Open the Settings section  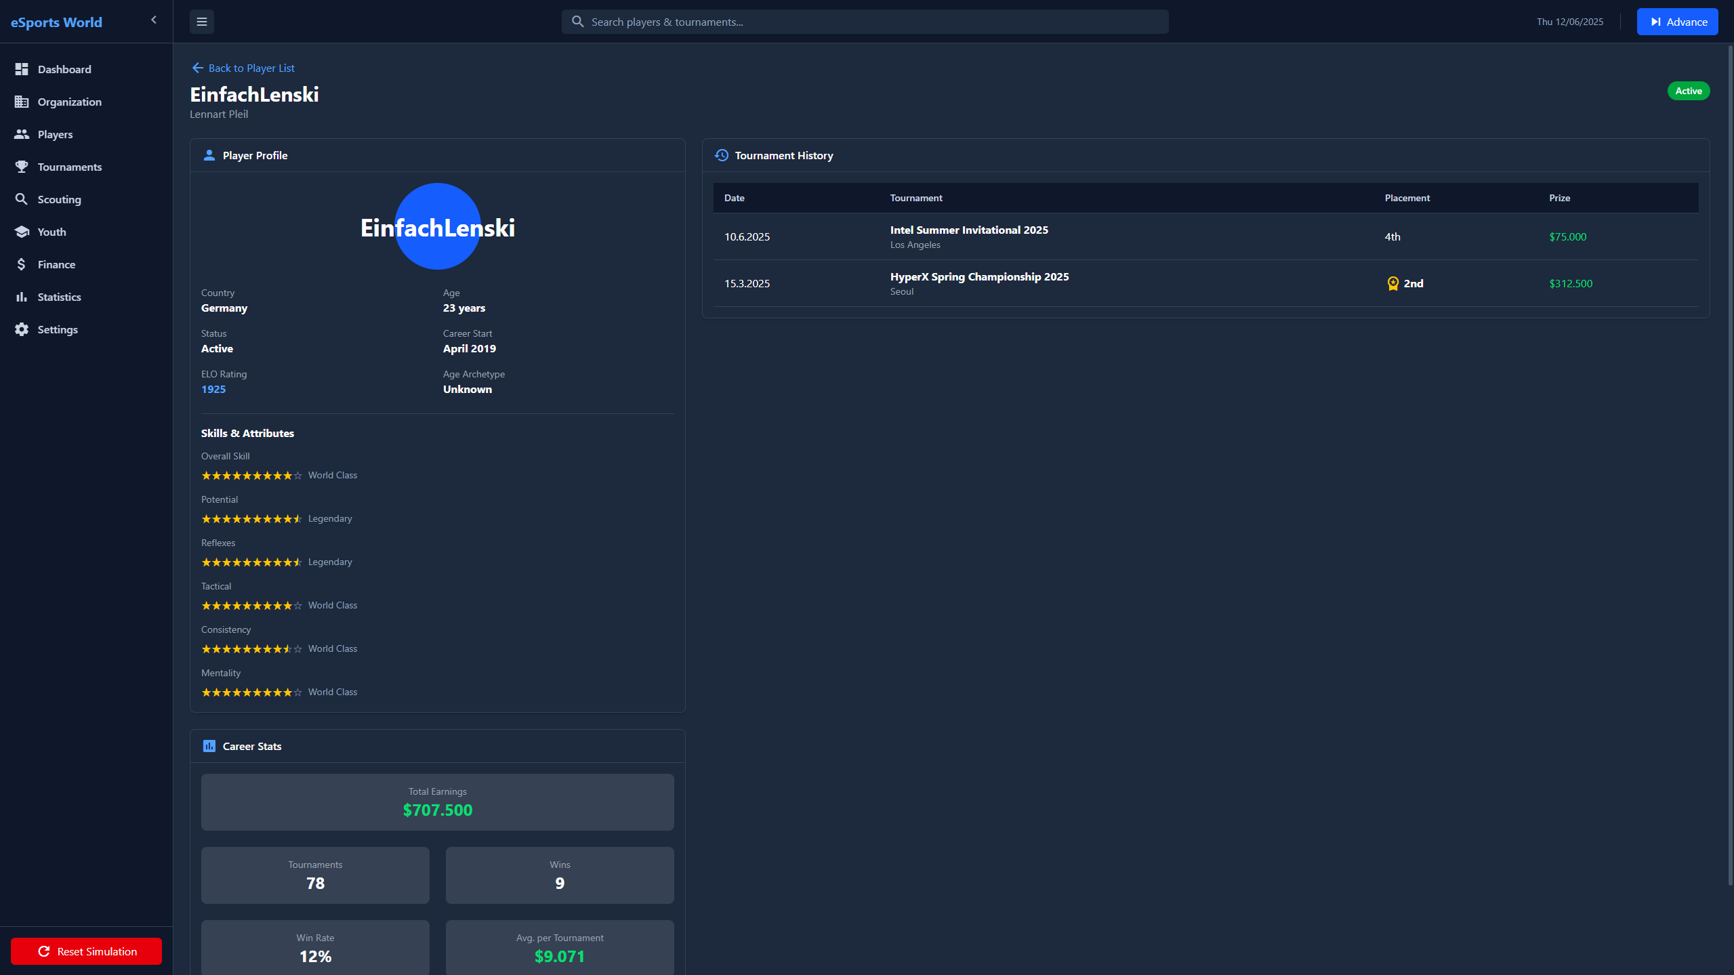[86, 329]
